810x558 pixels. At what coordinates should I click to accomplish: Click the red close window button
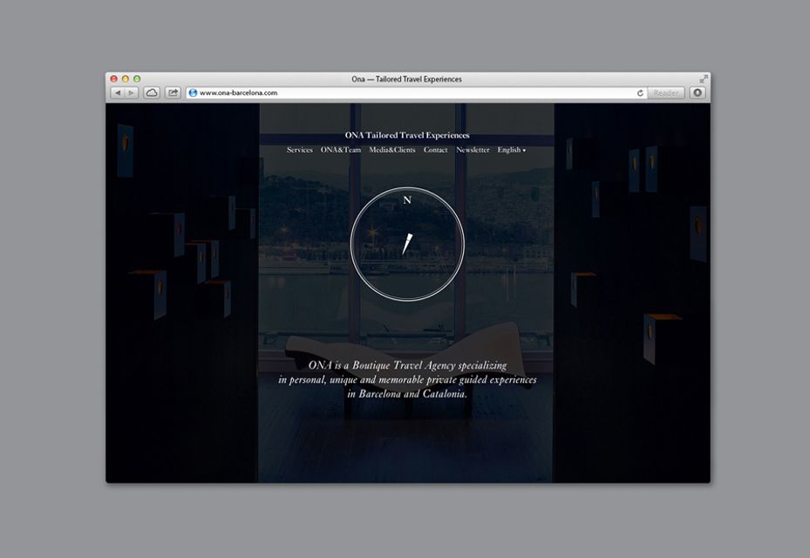pyautogui.click(x=114, y=79)
